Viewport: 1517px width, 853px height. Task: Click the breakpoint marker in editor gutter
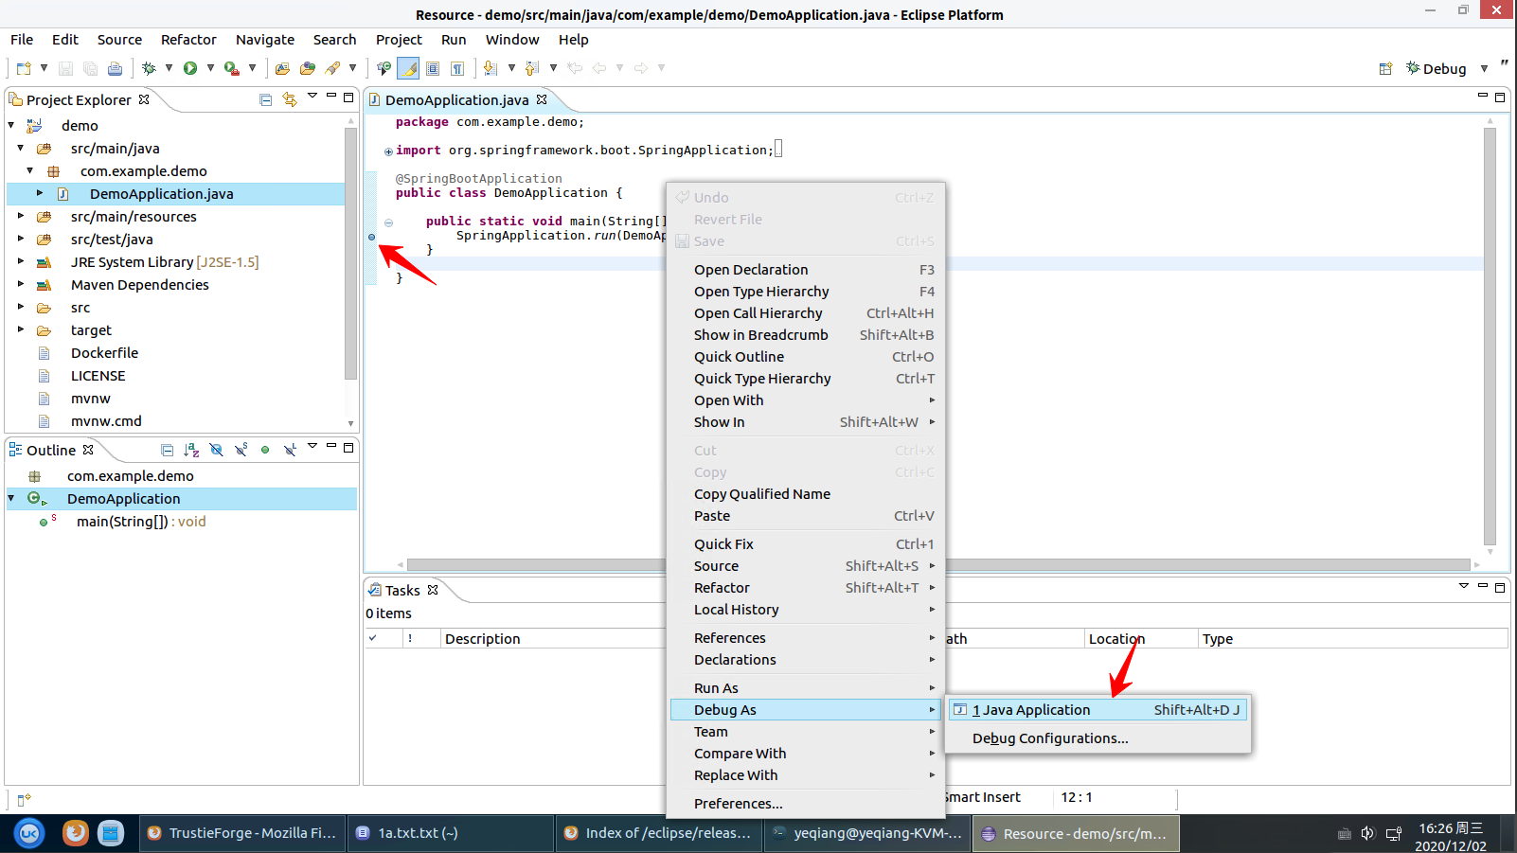371,237
